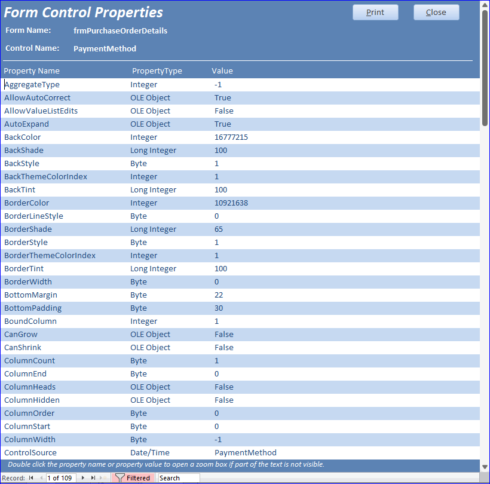Select the BoundColumn property name

click(x=30, y=321)
